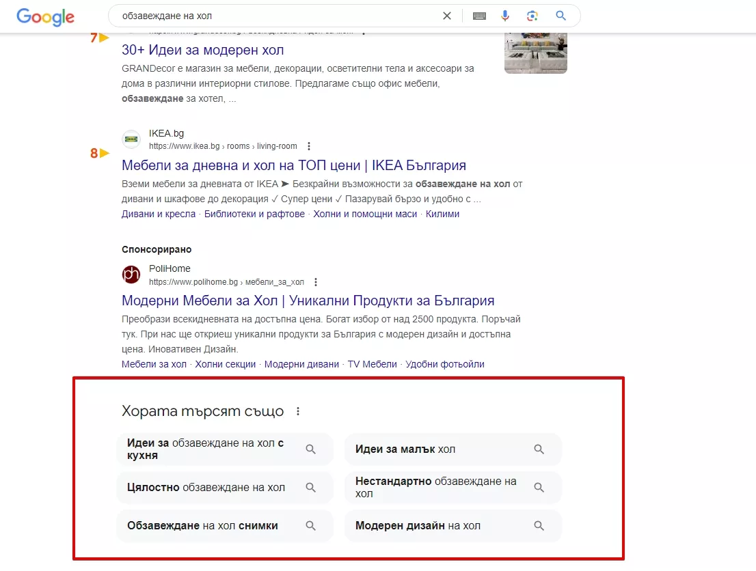Open Google Lens image search

532,16
